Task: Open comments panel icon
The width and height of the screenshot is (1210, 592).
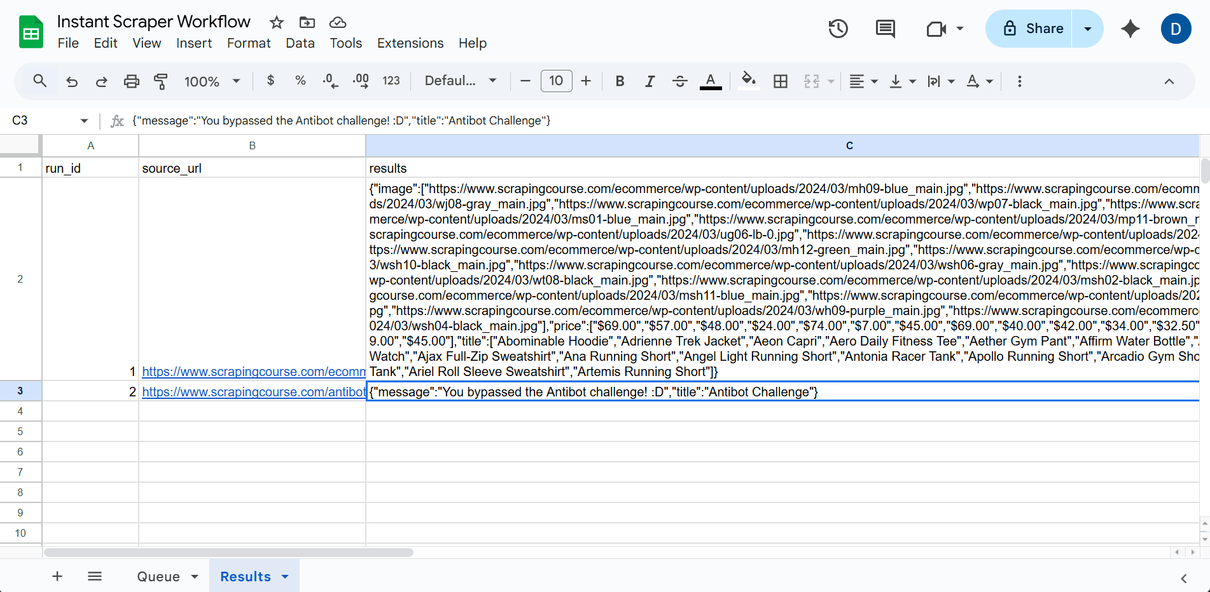Action: point(885,29)
